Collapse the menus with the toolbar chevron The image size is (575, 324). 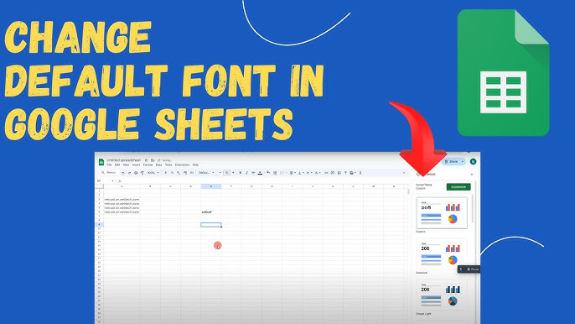(404, 173)
